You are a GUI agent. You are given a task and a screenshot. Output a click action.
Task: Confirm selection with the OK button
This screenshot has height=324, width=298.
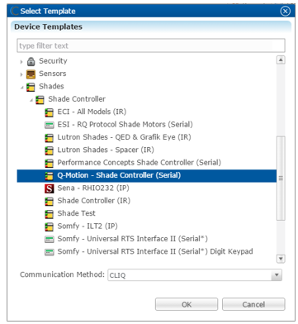point(187,304)
